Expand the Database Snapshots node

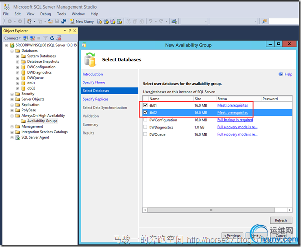pyautogui.click(x=18, y=62)
